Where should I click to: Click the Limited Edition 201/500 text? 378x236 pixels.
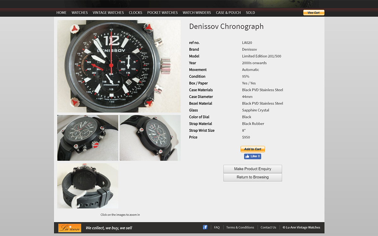point(261,56)
